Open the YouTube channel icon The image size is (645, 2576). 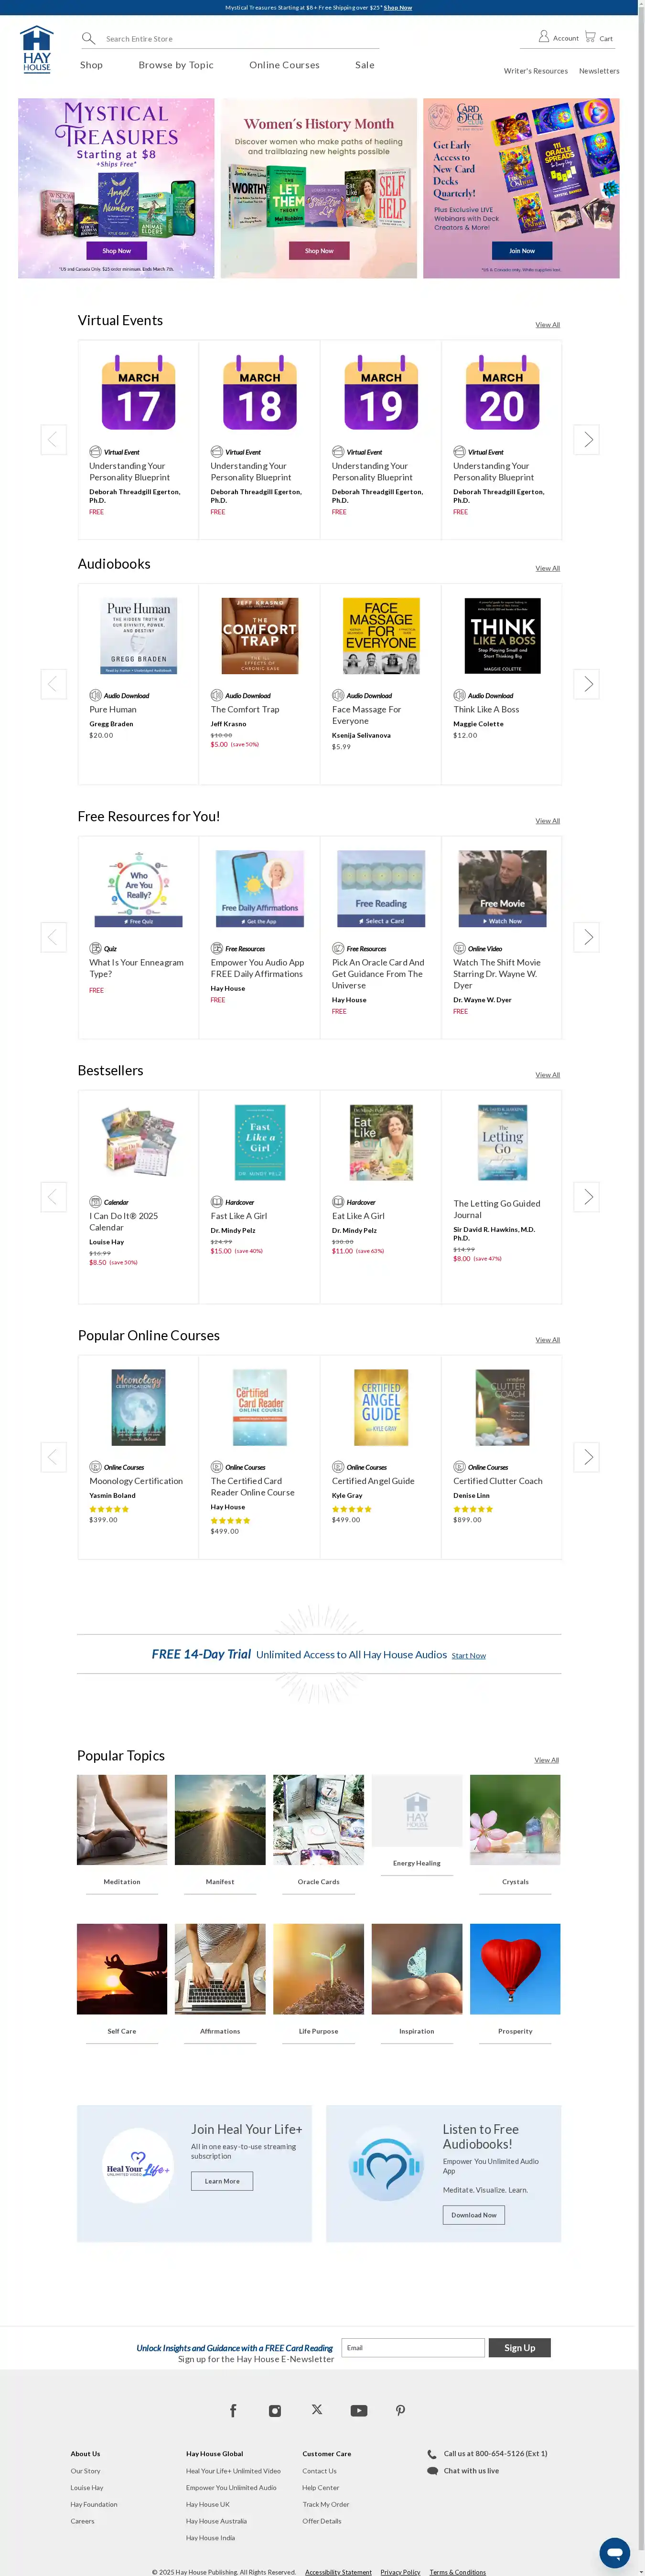pyautogui.click(x=358, y=2410)
